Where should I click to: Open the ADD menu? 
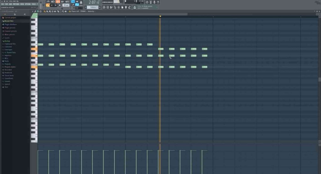pyautogui.click(x=10, y=4)
